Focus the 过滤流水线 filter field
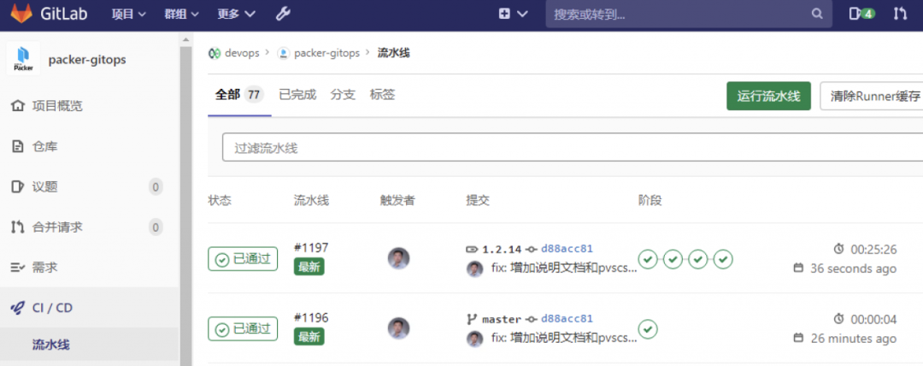The height and width of the screenshot is (366, 923). 572,147
